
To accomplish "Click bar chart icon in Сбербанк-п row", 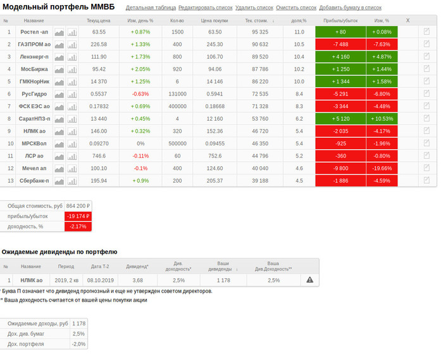I will click(72, 181).
